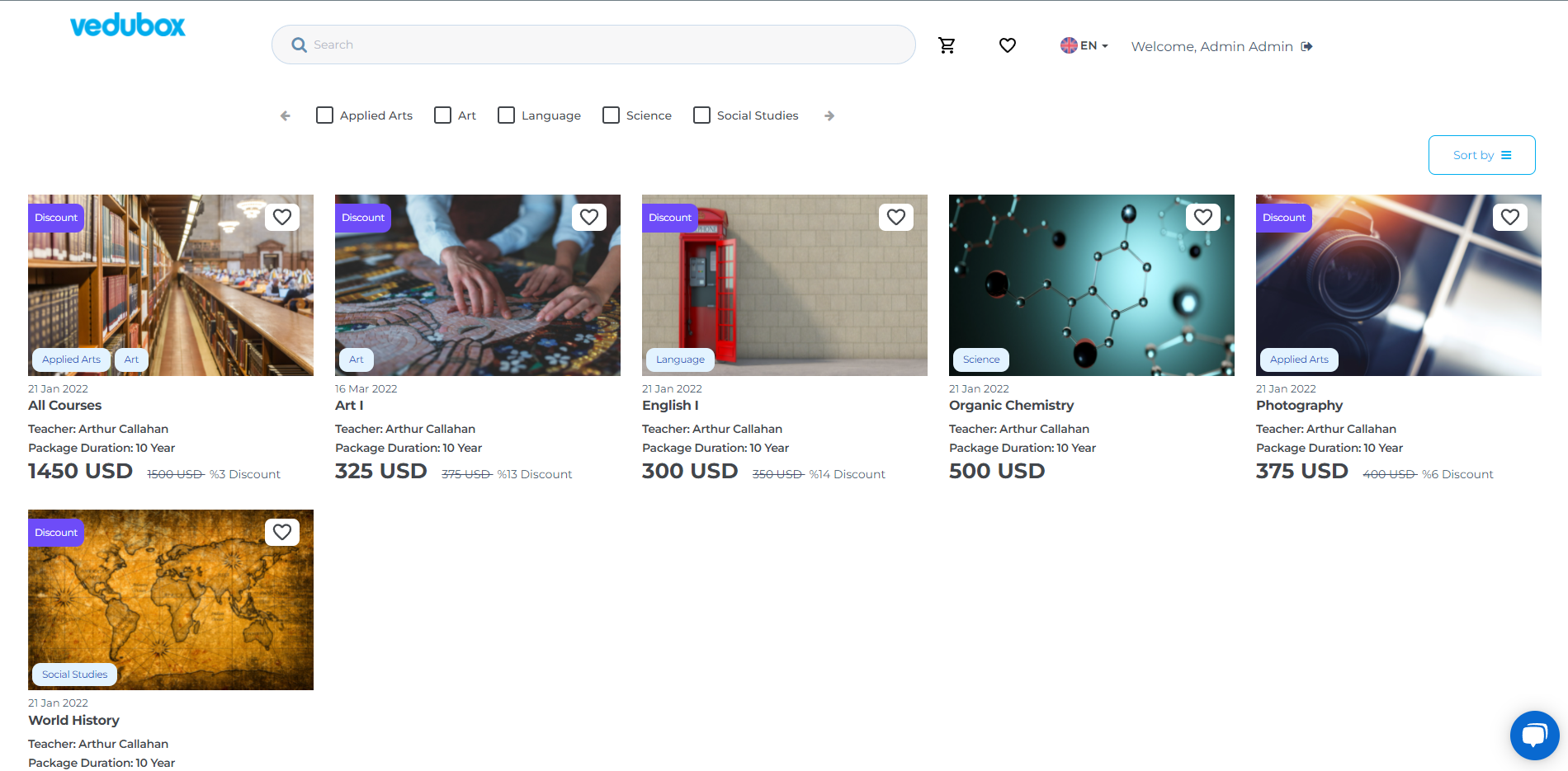Click the logout icon beside Admin Admin
This screenshot has width=1568, height=771.
tap(1306, 46)
